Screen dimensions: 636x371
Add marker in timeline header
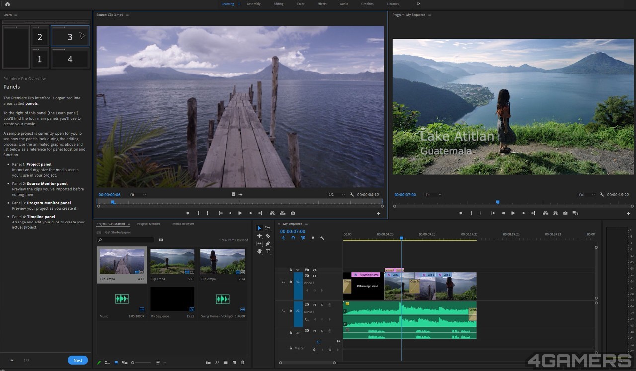point(313,238)
